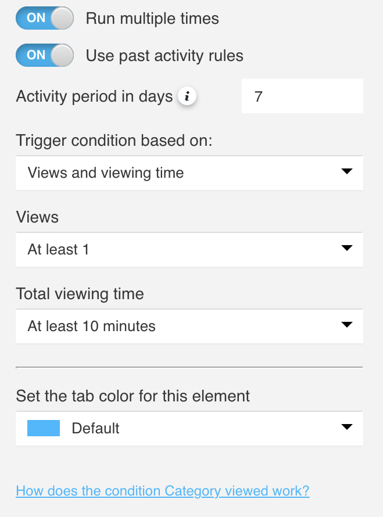Click the Default text in the color selector
The image size is (383, 517).
[95, 429]
